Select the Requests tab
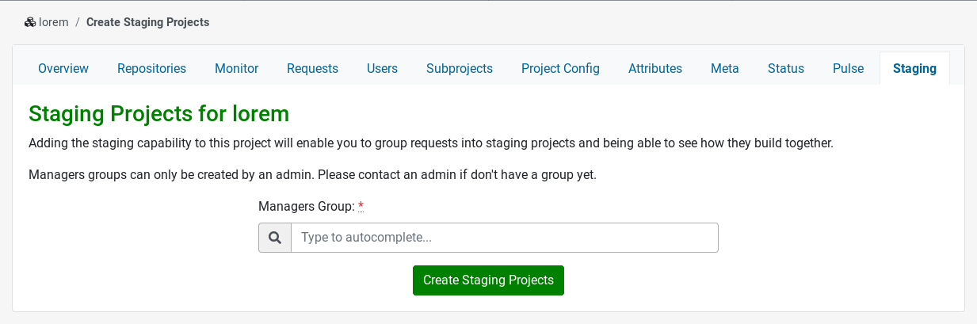Image resolution: width=977 pixels, height=324 pixels. point(312,69)
